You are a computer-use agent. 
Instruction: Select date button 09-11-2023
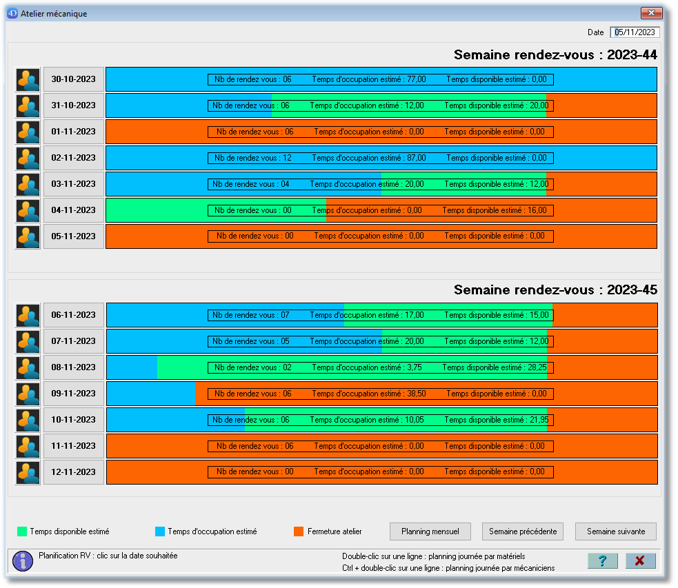[x=74, y=394]
